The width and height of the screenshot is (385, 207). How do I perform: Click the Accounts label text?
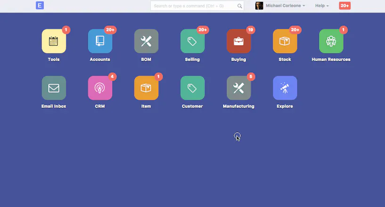tap(100, 59)
